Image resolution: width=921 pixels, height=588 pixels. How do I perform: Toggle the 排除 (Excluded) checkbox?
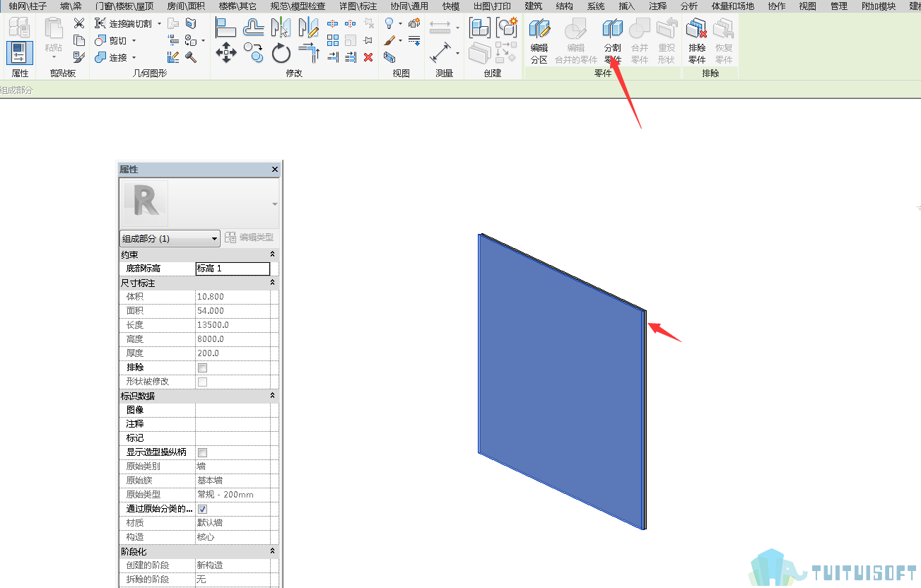tap(203, 367)
